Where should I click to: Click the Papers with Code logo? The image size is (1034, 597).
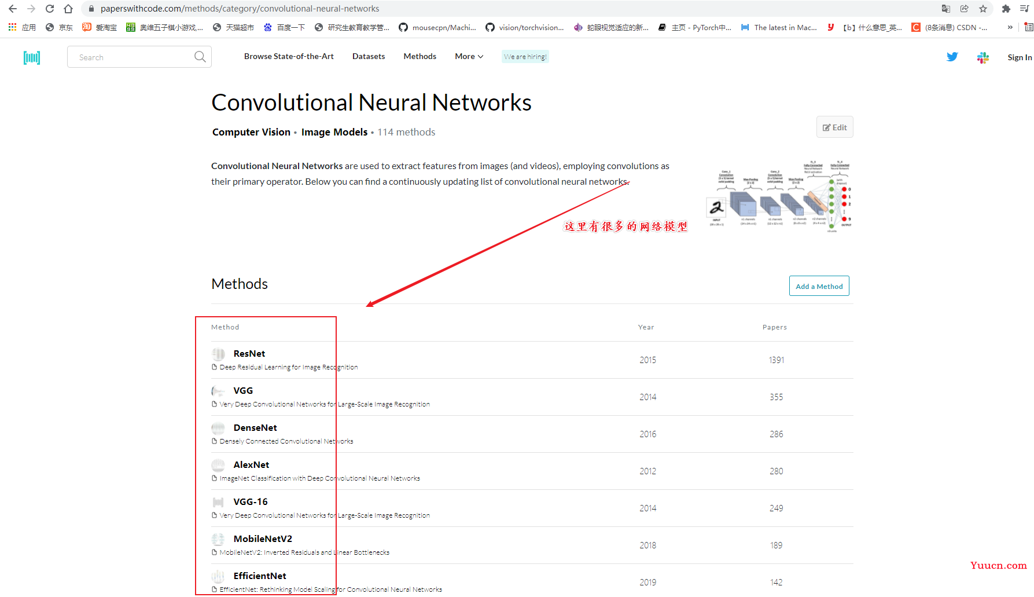click(x=32, y=57)
